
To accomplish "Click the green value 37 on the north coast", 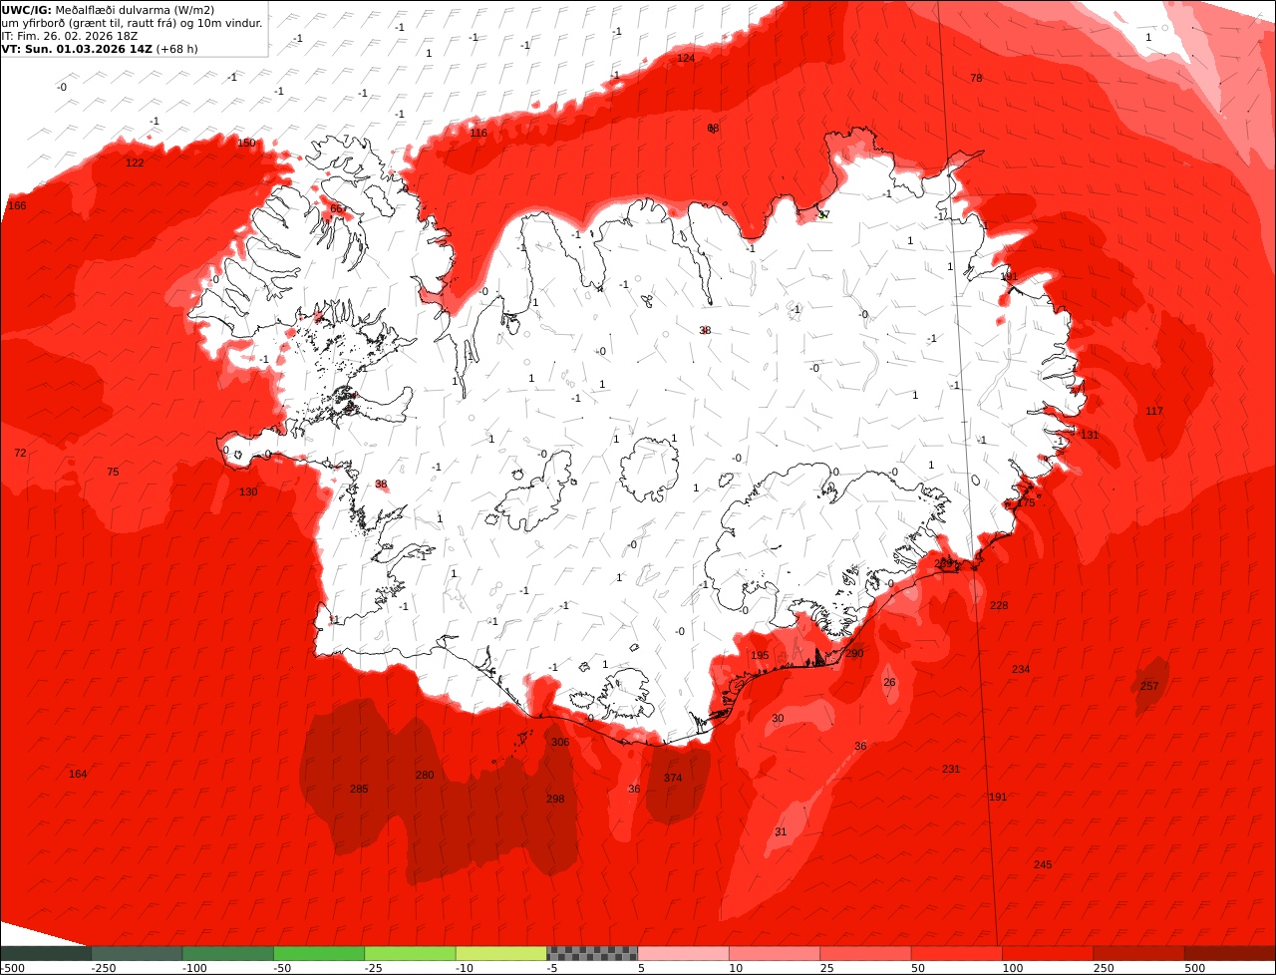I will click(x=823, y=214).
